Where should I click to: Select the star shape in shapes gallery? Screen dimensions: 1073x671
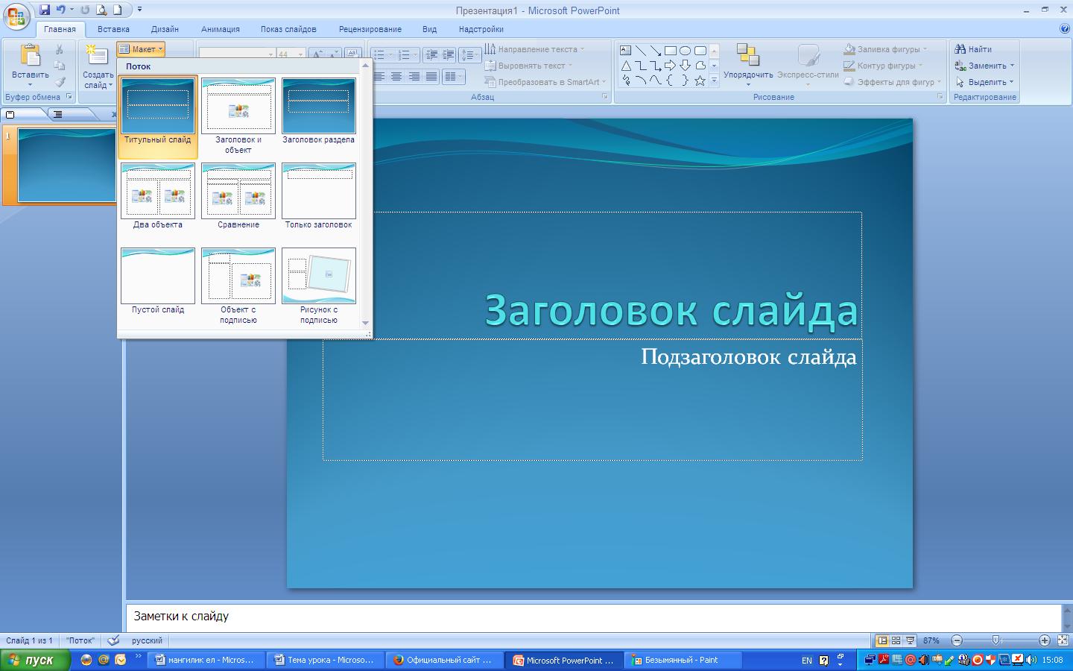click(700, 81)
